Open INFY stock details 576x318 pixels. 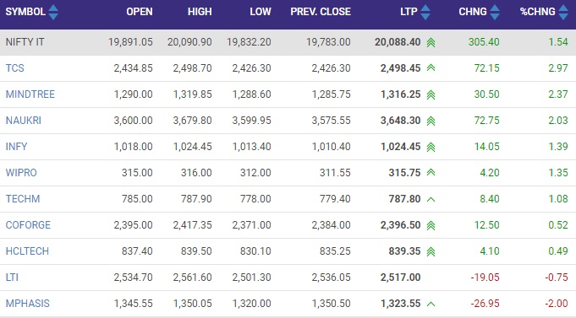coord(16,147)
